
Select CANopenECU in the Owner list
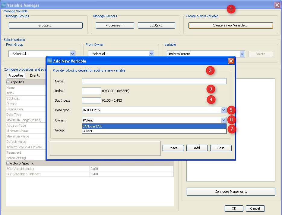click(x=121, y=126)
